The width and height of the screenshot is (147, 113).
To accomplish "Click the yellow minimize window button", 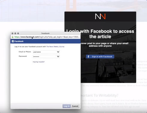I will click(x=15, y=33).
